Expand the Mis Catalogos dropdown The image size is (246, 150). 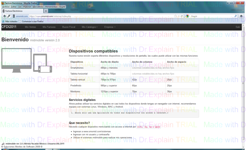tap(90, 27)
